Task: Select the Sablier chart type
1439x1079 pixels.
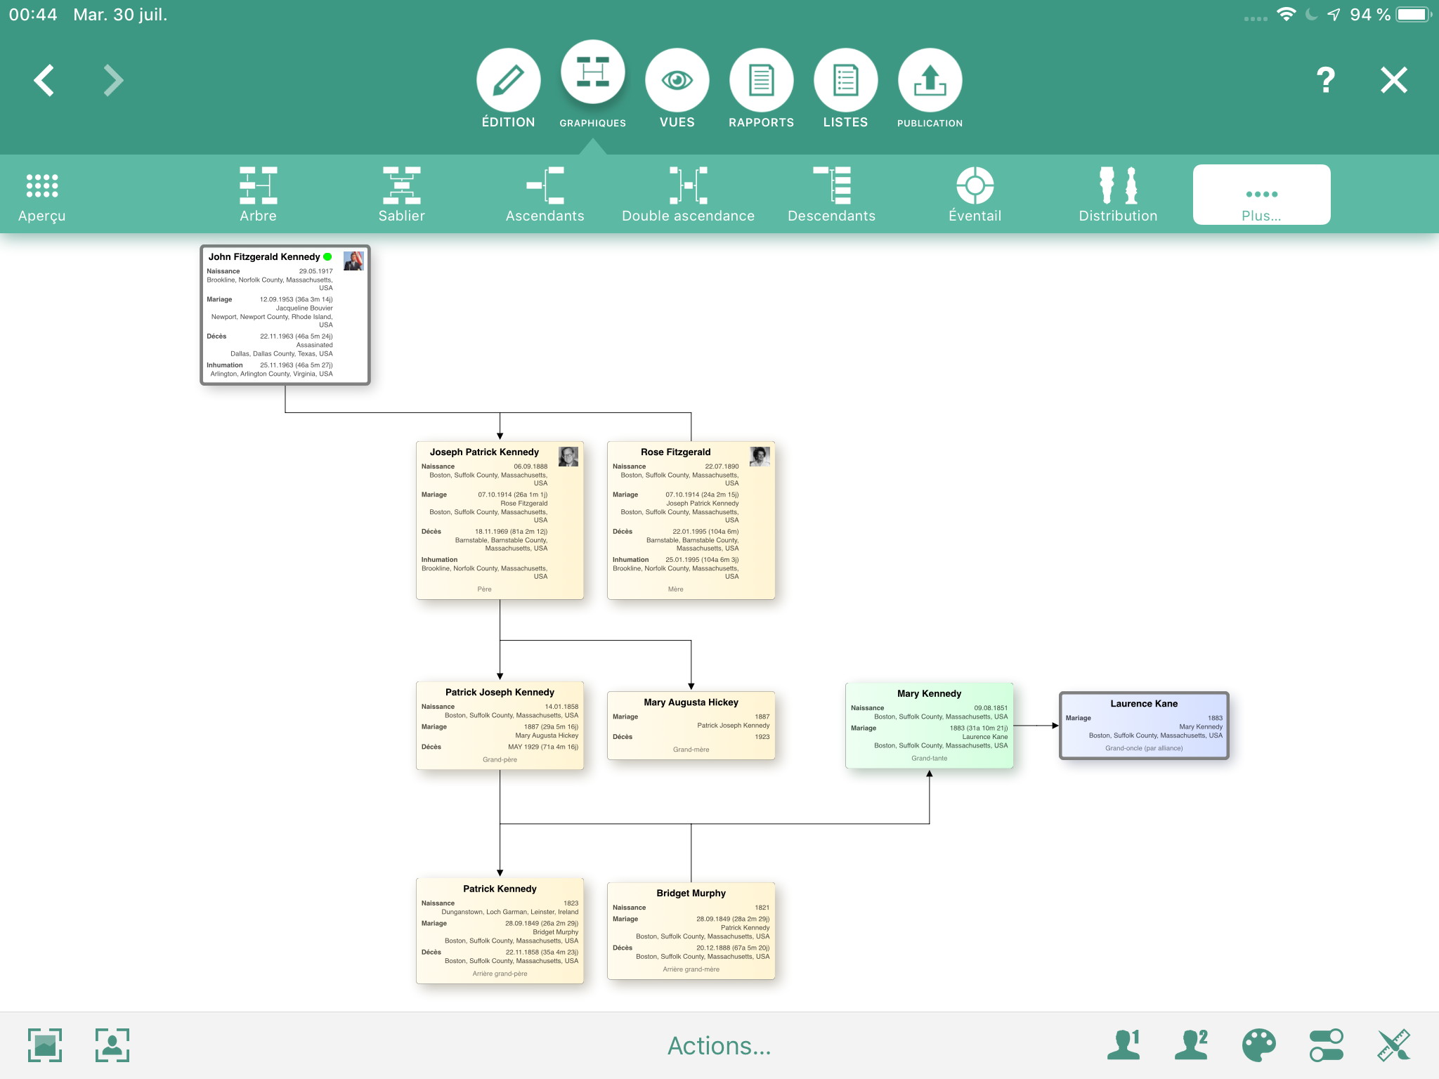Action: coord(401,195)
